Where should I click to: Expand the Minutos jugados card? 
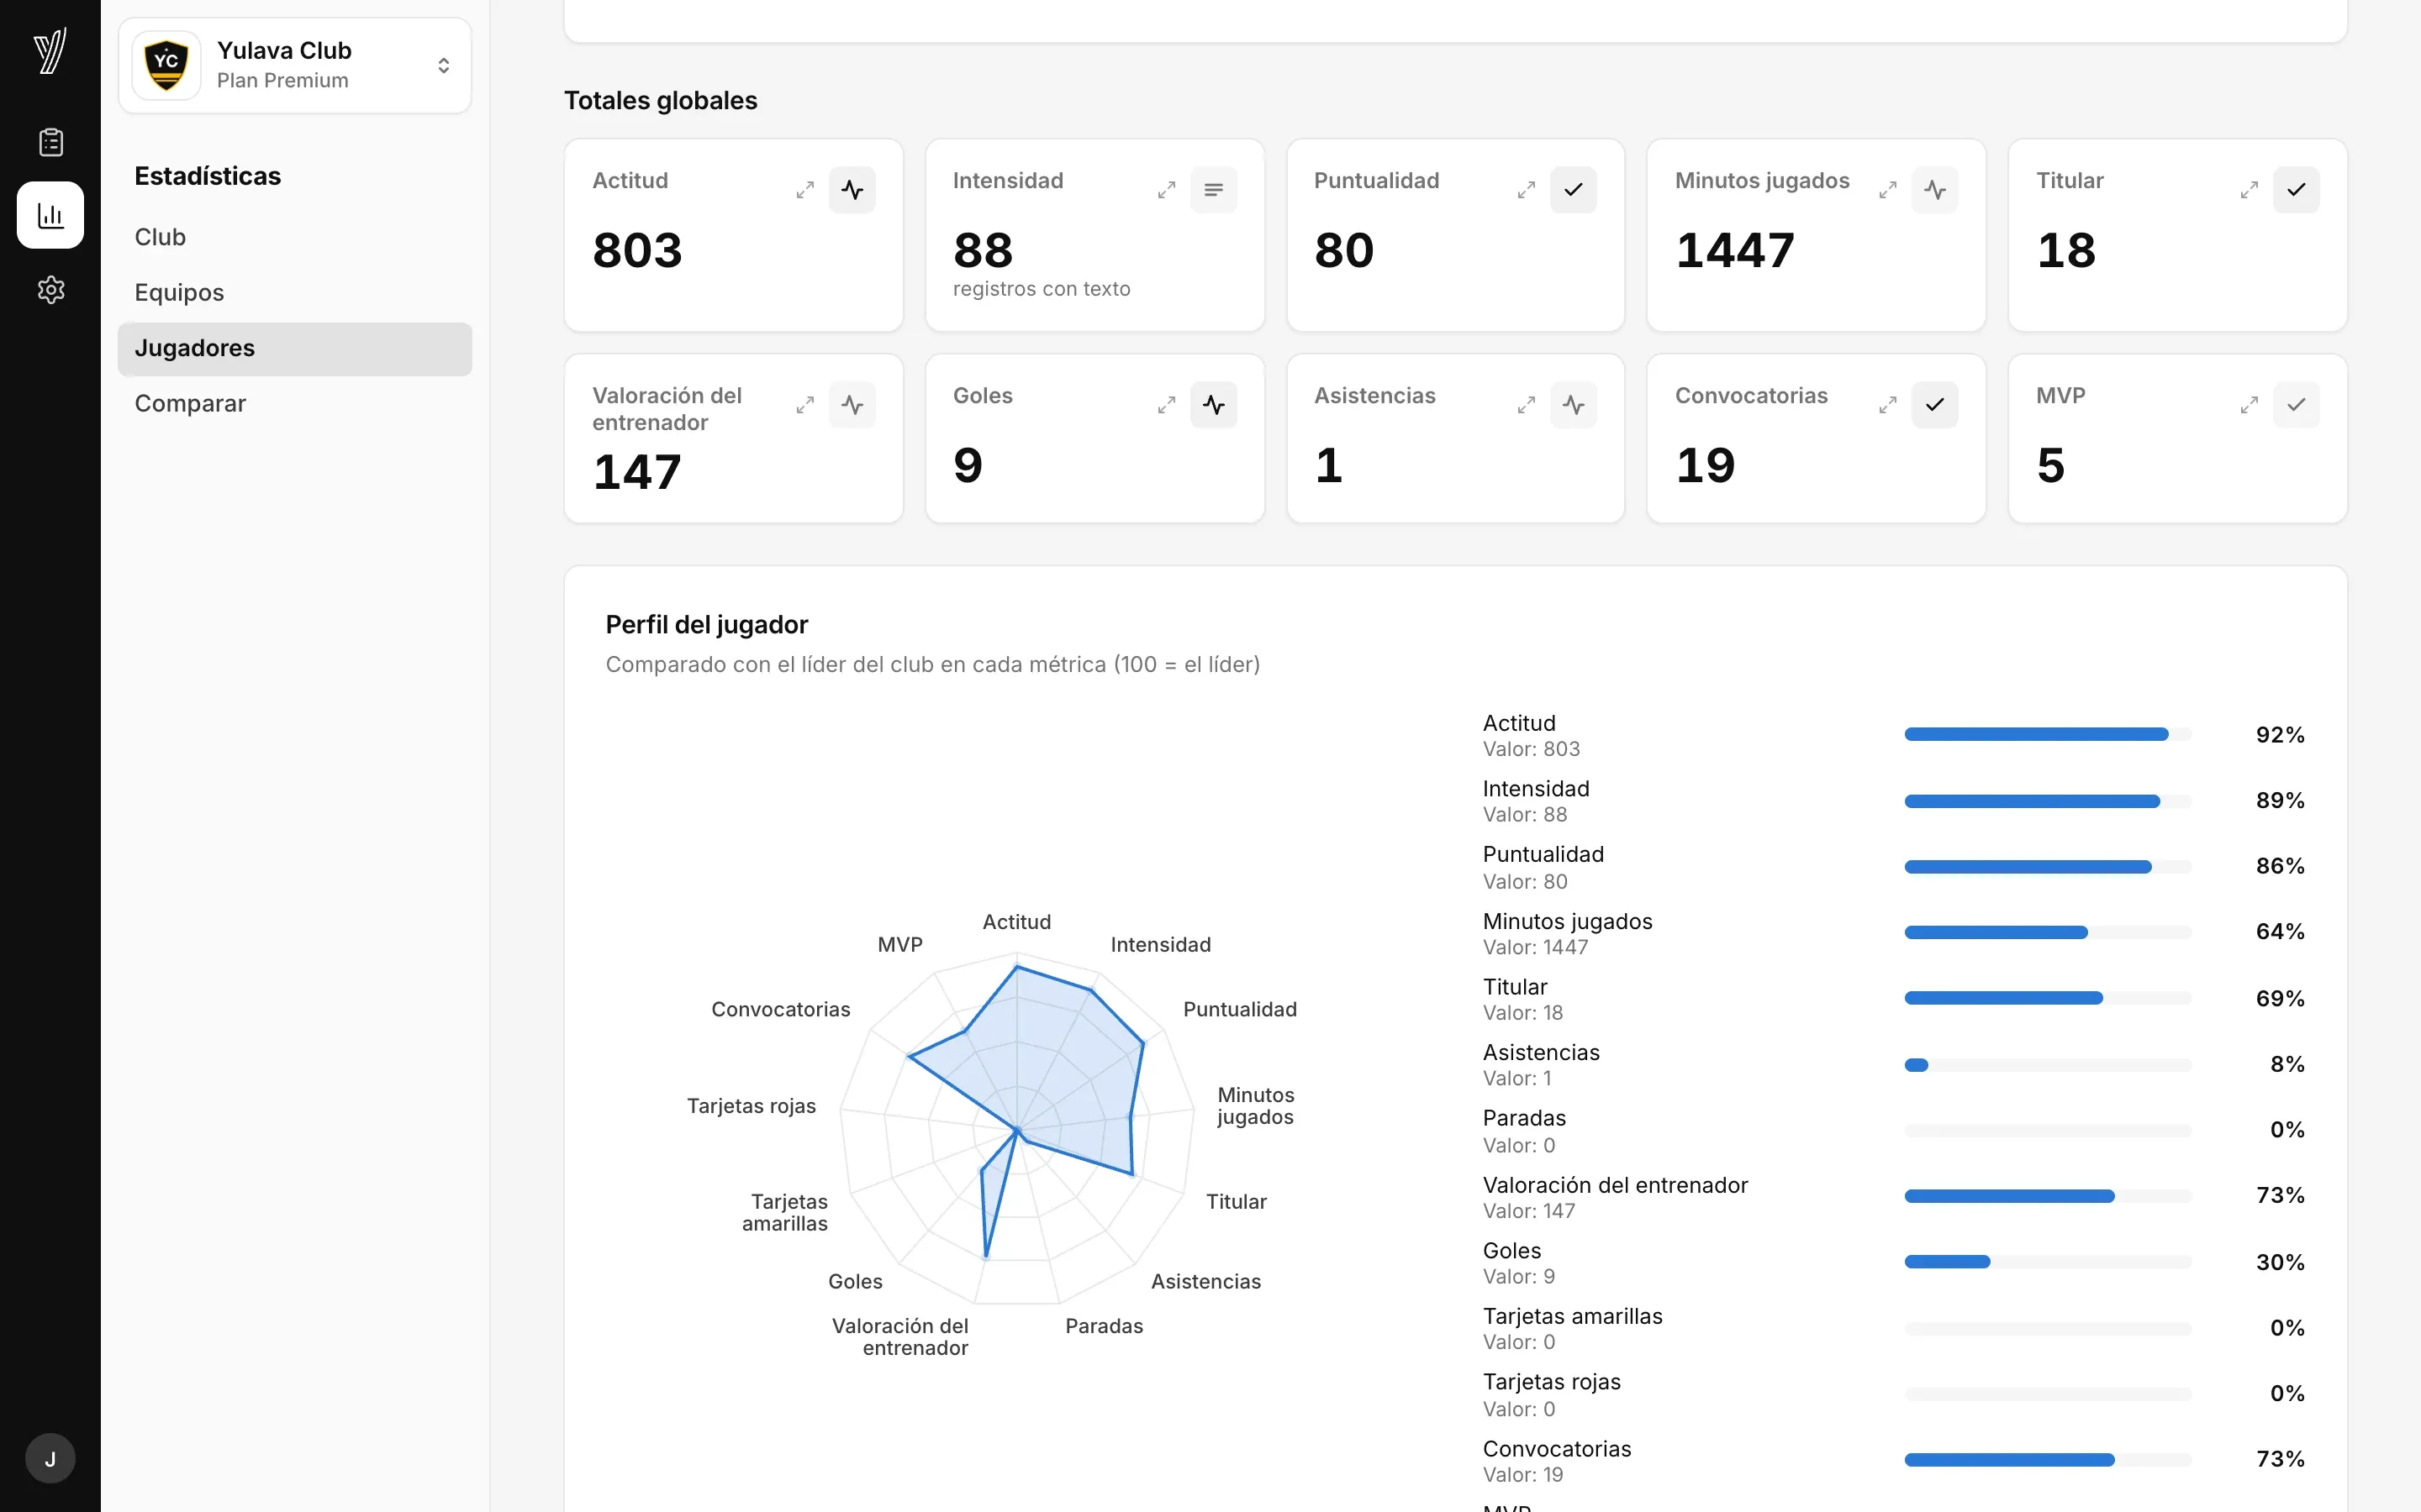1888,190
